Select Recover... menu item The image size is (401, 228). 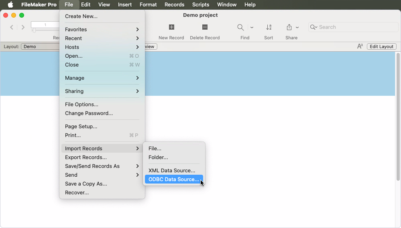tap(102, 192)
